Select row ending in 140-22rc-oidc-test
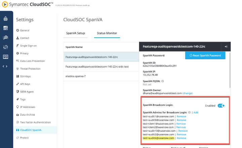Screen dimensions: 242x148 101,67
